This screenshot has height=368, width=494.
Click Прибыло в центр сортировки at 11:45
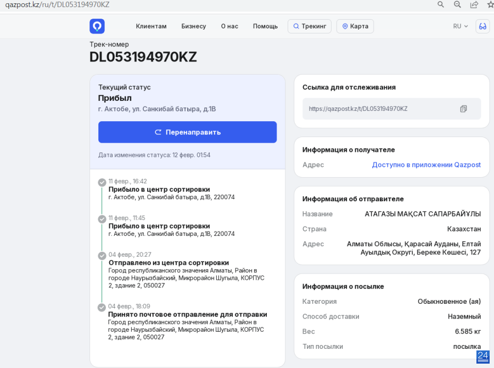click(x=159, y=226)
